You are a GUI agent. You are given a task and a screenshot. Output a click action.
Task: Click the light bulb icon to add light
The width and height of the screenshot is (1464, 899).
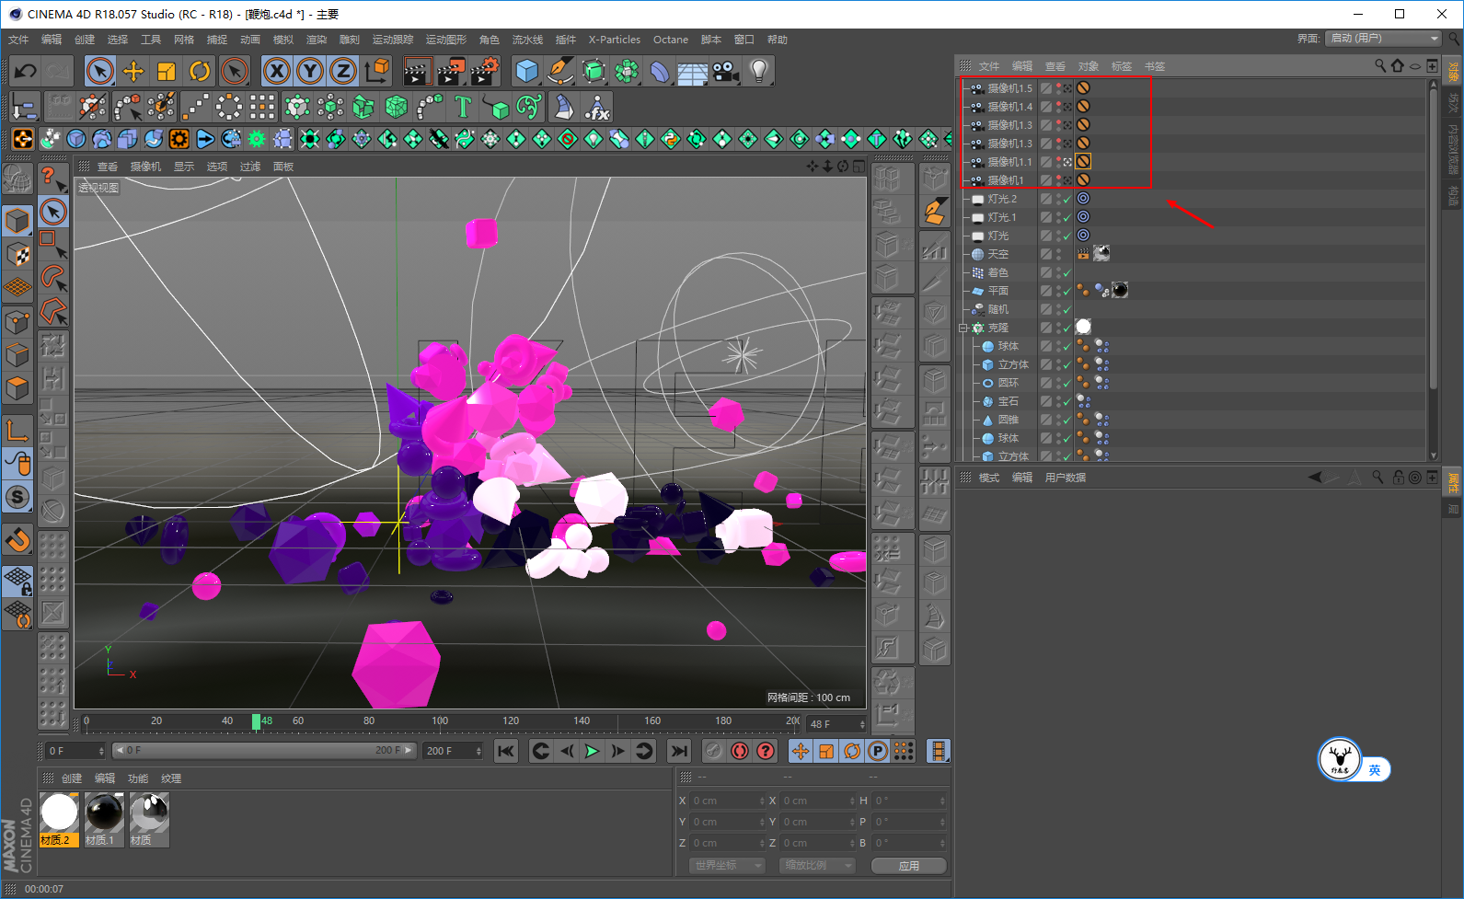point(758,71)
